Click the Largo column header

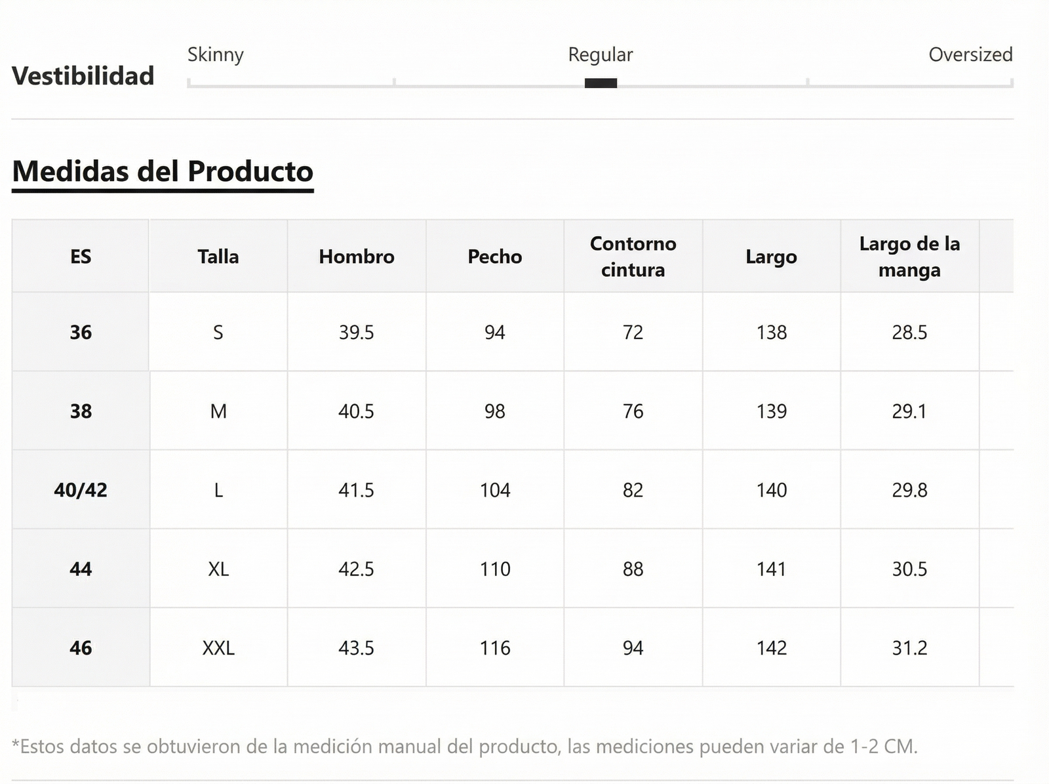click(771, 257)
